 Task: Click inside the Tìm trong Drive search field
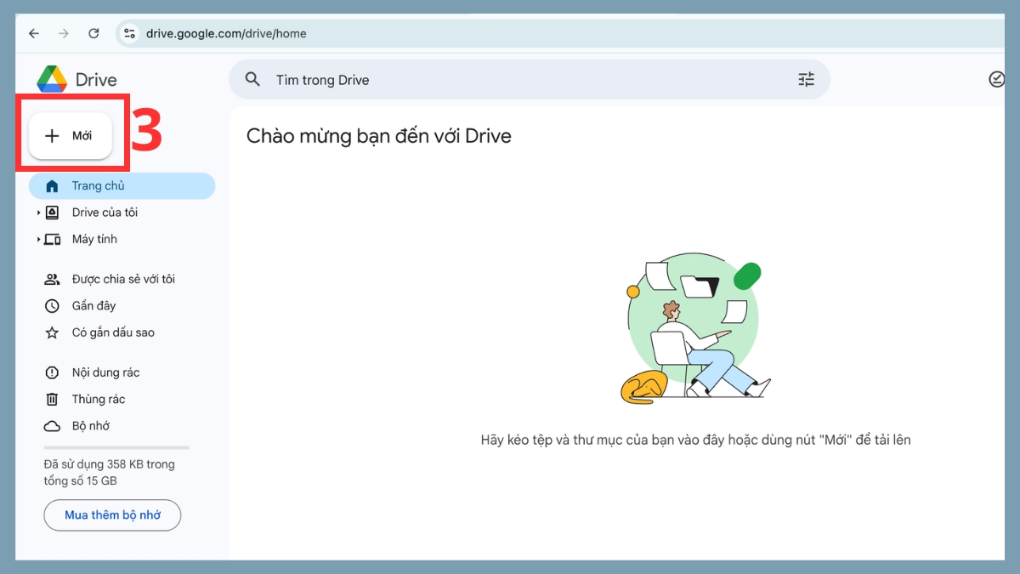point(425,79)
